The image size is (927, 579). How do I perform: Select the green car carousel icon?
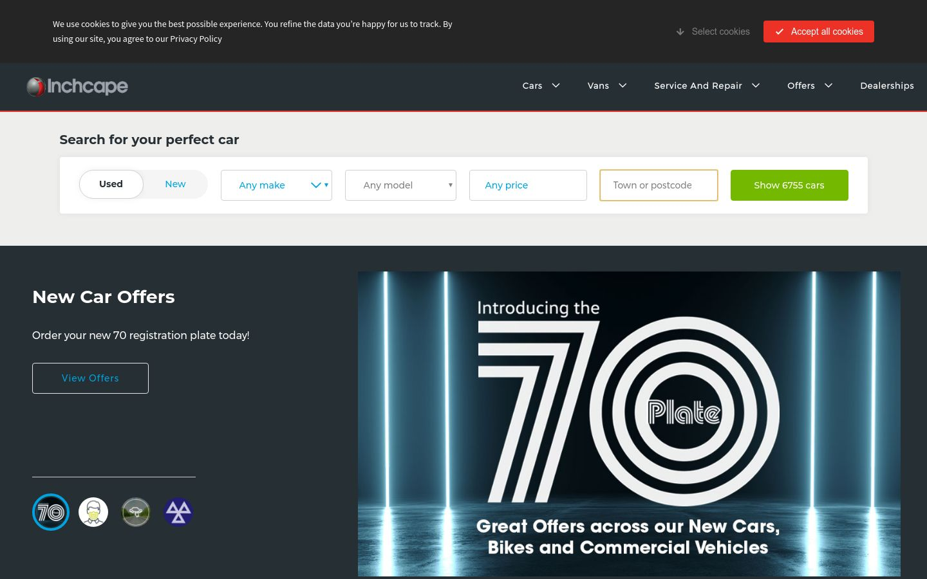tap(136, 512)
